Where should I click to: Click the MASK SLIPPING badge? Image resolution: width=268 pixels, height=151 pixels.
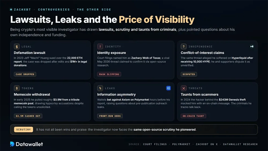[109, 74]
